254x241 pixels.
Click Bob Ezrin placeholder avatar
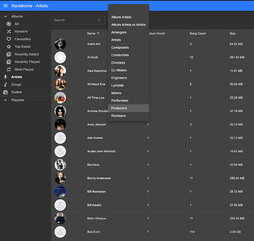[x=60, y=232]
